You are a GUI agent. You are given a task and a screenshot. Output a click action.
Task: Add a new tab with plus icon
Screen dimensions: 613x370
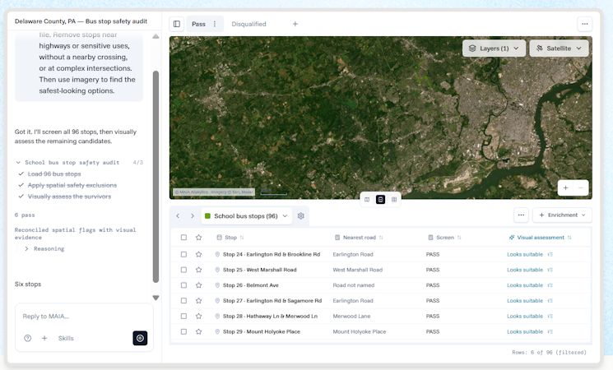(295, 24)
